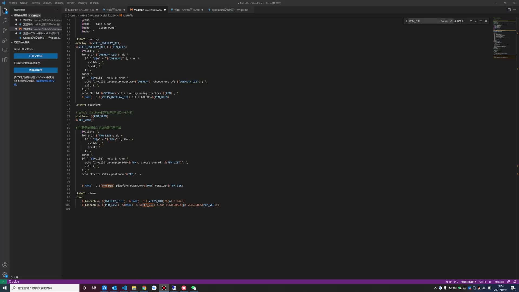The image size is (519, 292).
Task: Open Run and Debug view
Action: pos(5,40)
